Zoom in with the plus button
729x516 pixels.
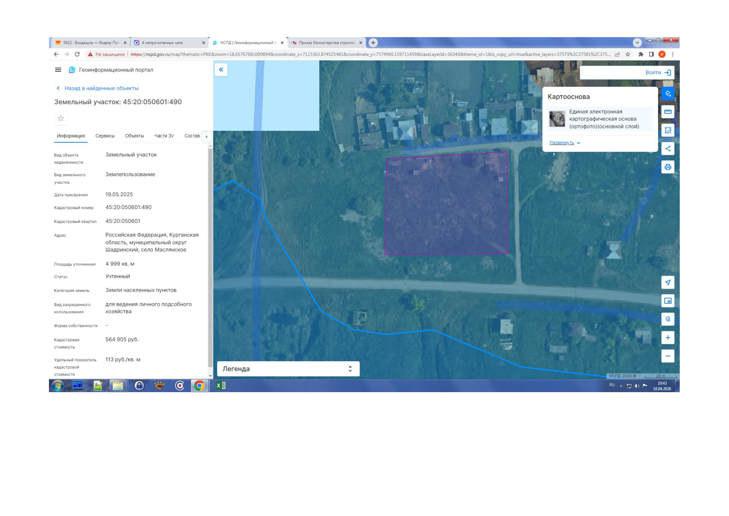667,338
